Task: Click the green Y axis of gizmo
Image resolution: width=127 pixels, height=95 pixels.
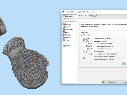Action: [x=21, y=57]
